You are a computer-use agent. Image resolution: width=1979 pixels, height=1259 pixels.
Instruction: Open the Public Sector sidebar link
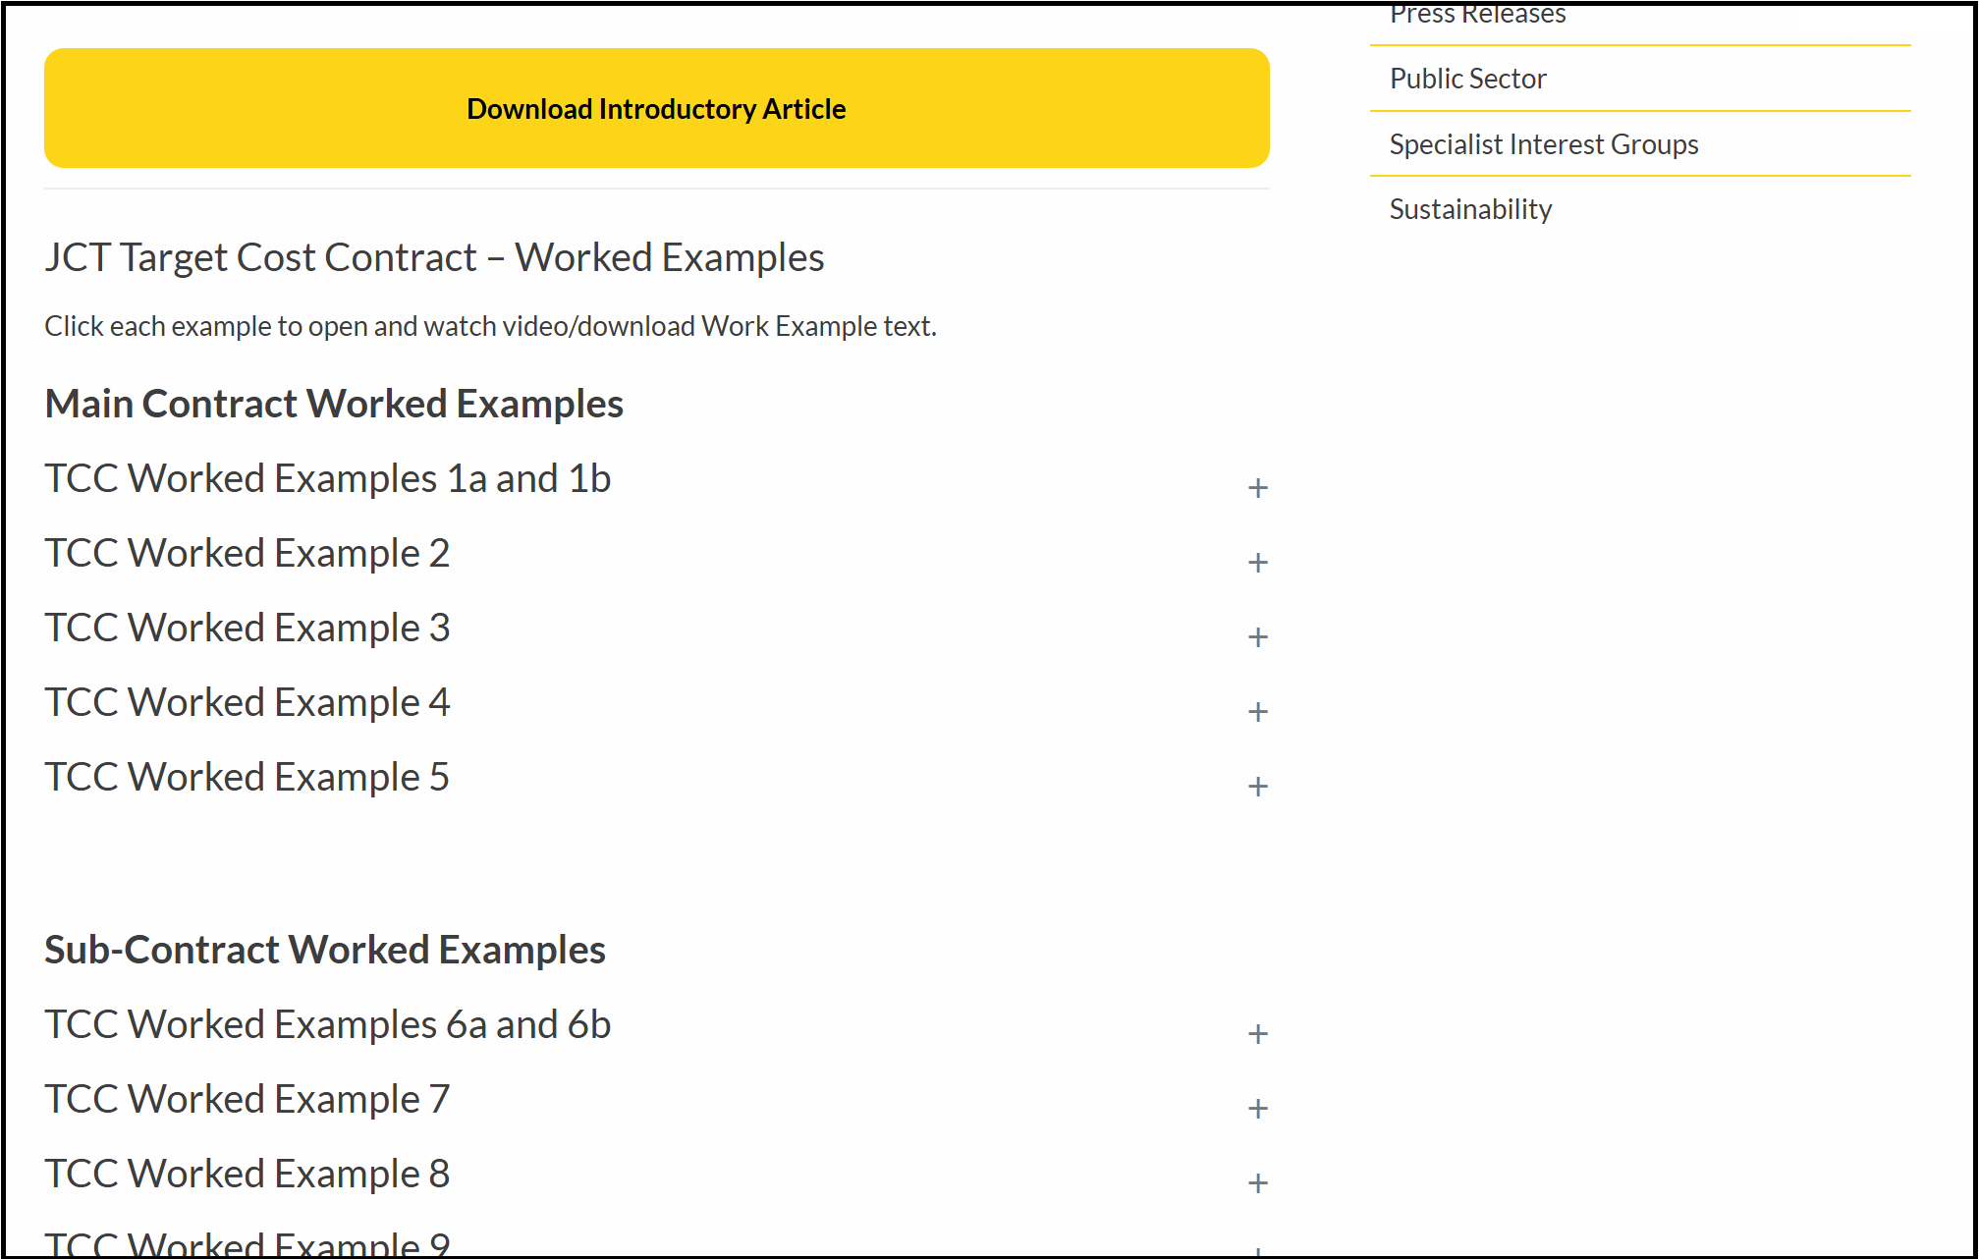pos(1467,79)
